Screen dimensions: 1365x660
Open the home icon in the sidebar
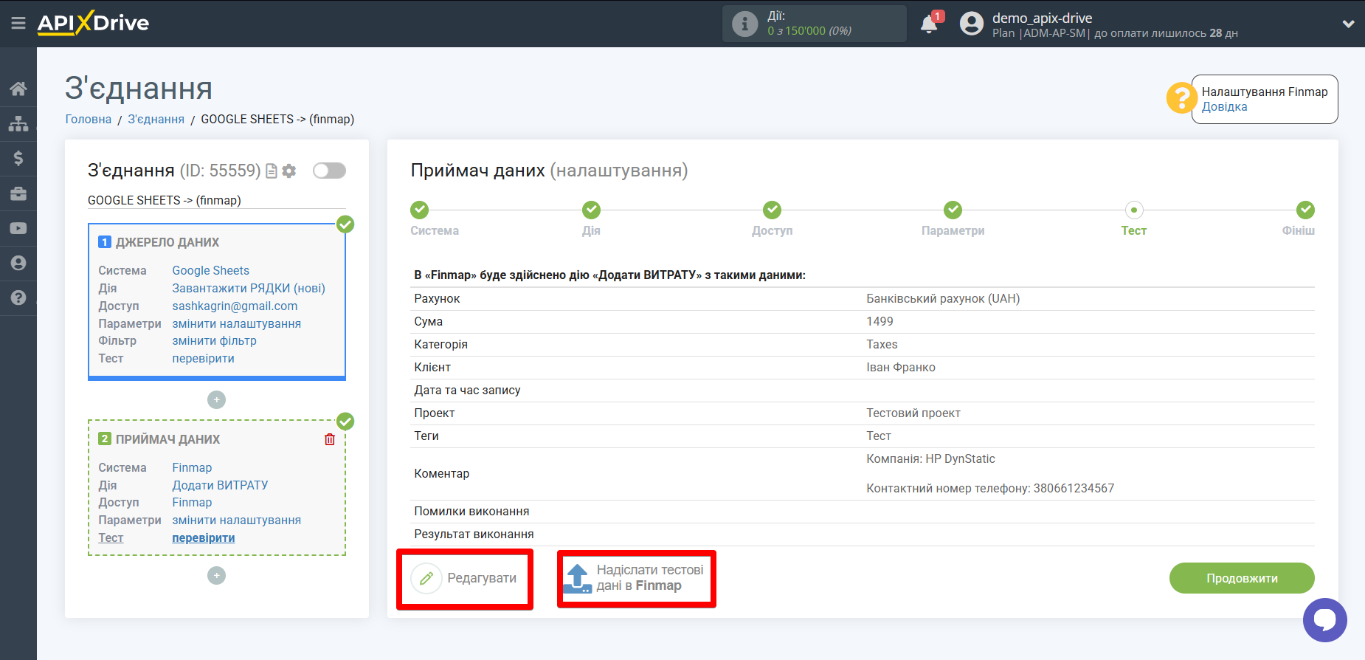click(x=18, y=89)
